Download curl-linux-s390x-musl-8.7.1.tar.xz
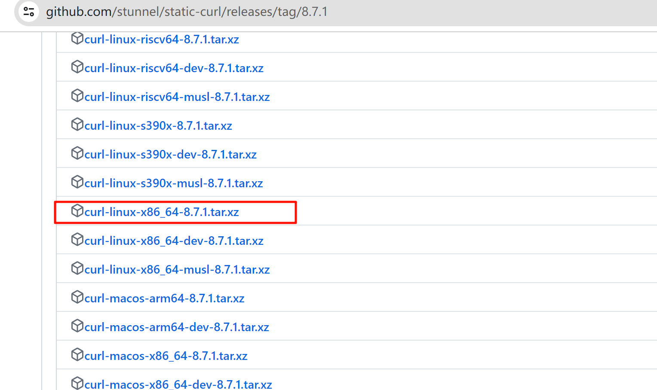 pos(173,183)
